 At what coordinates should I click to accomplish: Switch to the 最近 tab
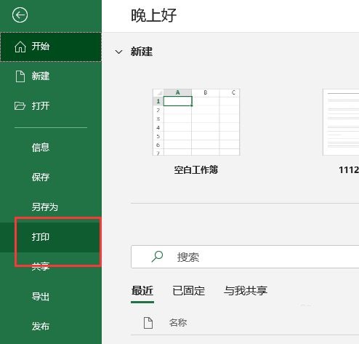(x=142, y=290)
